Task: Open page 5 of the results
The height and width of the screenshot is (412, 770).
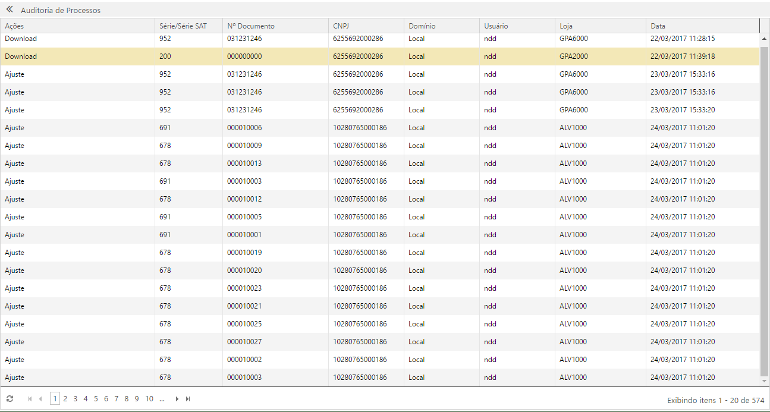Action: click(96, 399)
